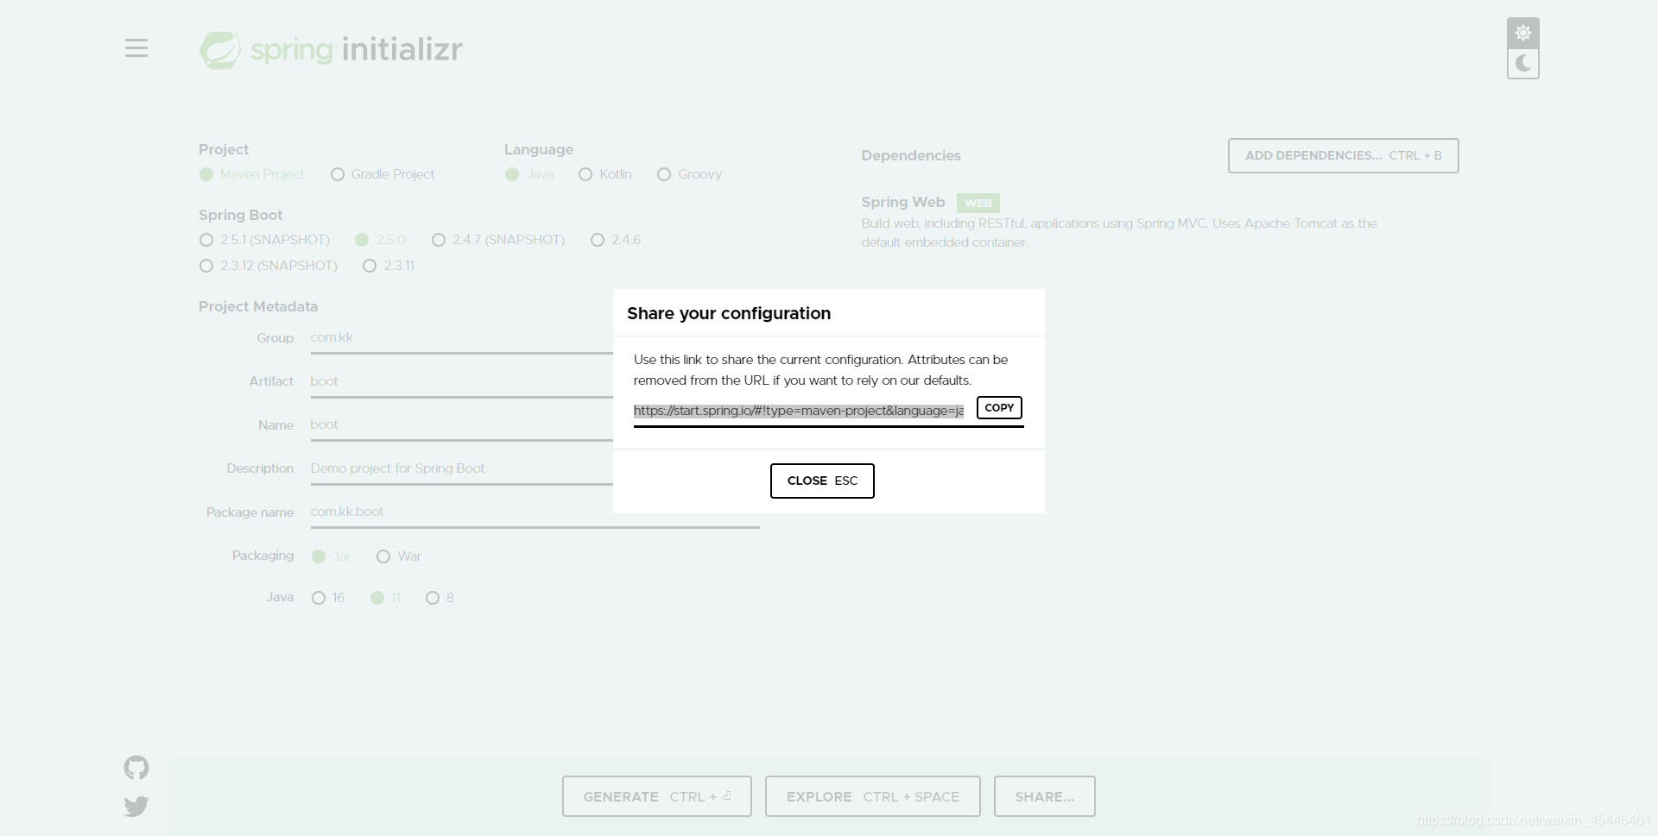This screenshot has width=1658, height=836.
Task: Click the COPY button in share dialog
Action: (x=999, y=408)
